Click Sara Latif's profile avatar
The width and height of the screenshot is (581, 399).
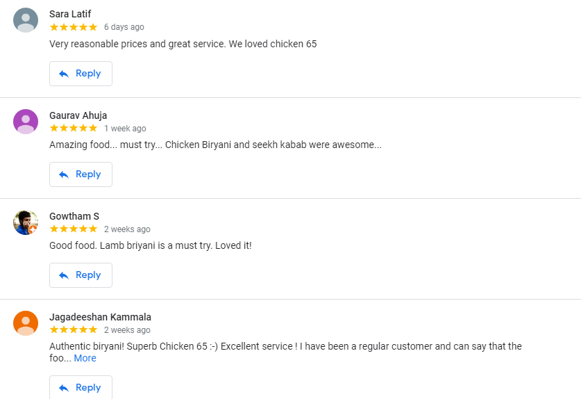26,20
